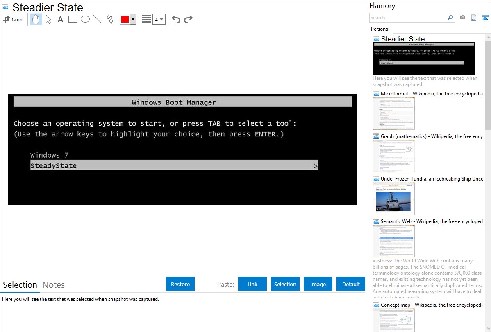This screenshot has height=332, width=491.
Task: Click the Steadier State snapshot title icon
Action: [5, 7]
